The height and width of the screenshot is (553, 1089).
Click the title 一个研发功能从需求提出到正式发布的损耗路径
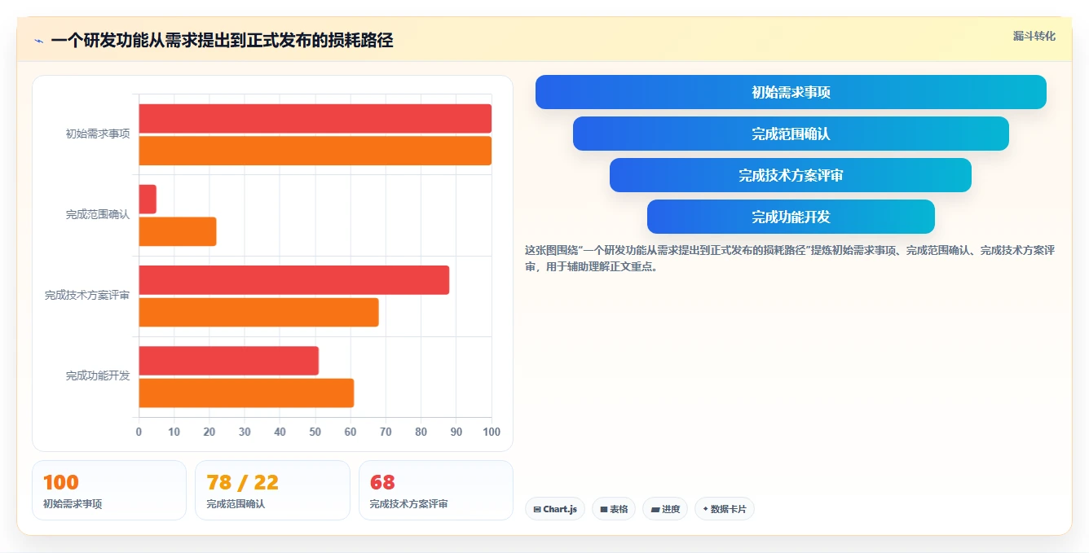click(222, 41)
